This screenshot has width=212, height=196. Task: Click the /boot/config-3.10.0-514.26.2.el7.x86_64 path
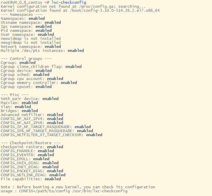[115, 11]
